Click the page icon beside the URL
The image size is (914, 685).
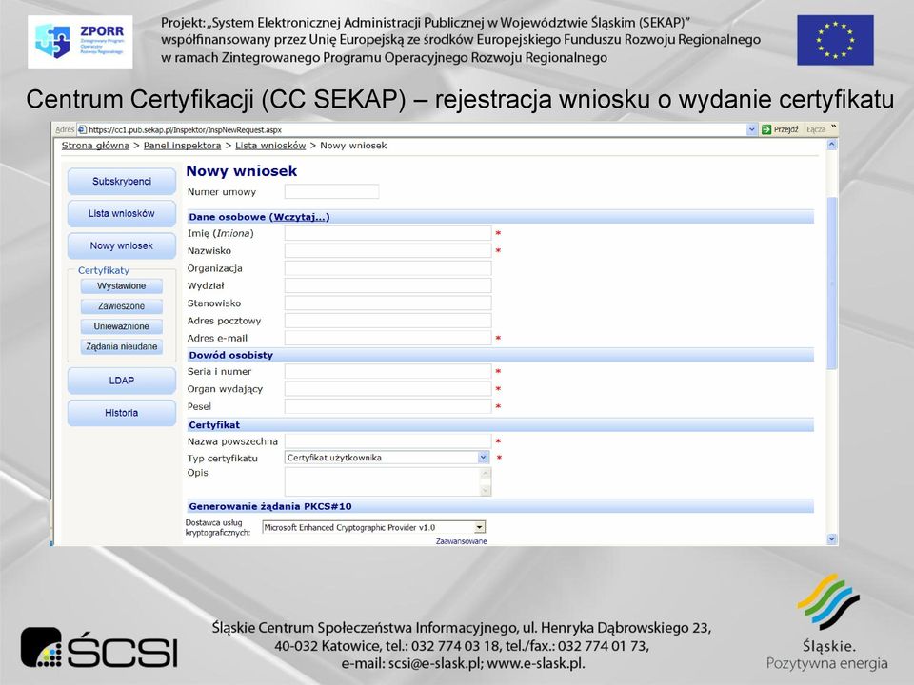[82, 129]
